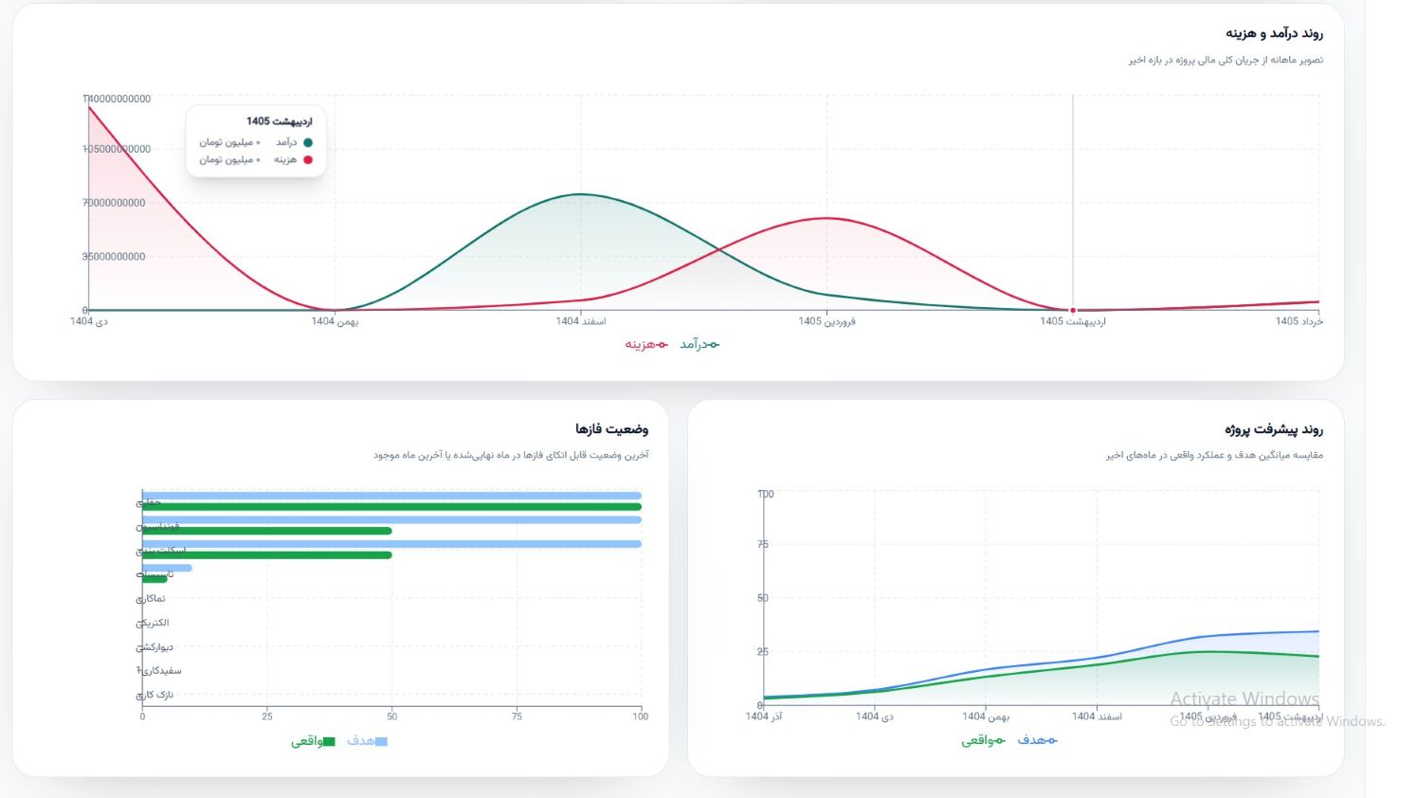Click the income chart subtitle تصویر ماهانه
Screen dimensions: 1416x798
(x=1225, y=60)
